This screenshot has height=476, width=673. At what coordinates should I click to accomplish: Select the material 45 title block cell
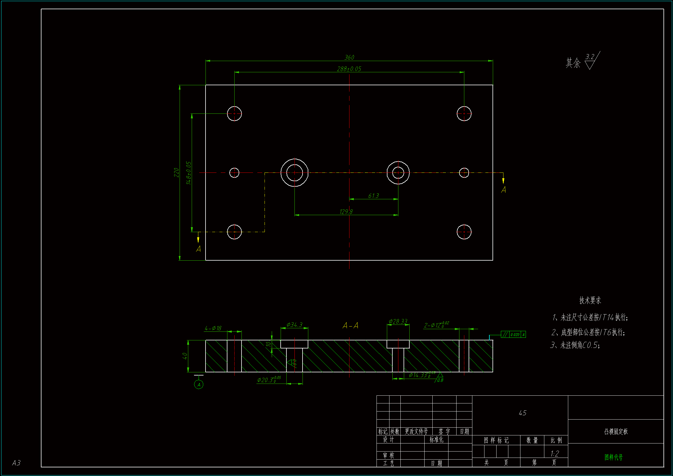click(x=522, y=413)
